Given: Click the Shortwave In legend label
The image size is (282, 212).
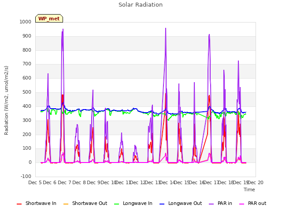Looking at the screenshot, I should coord(41,203).
